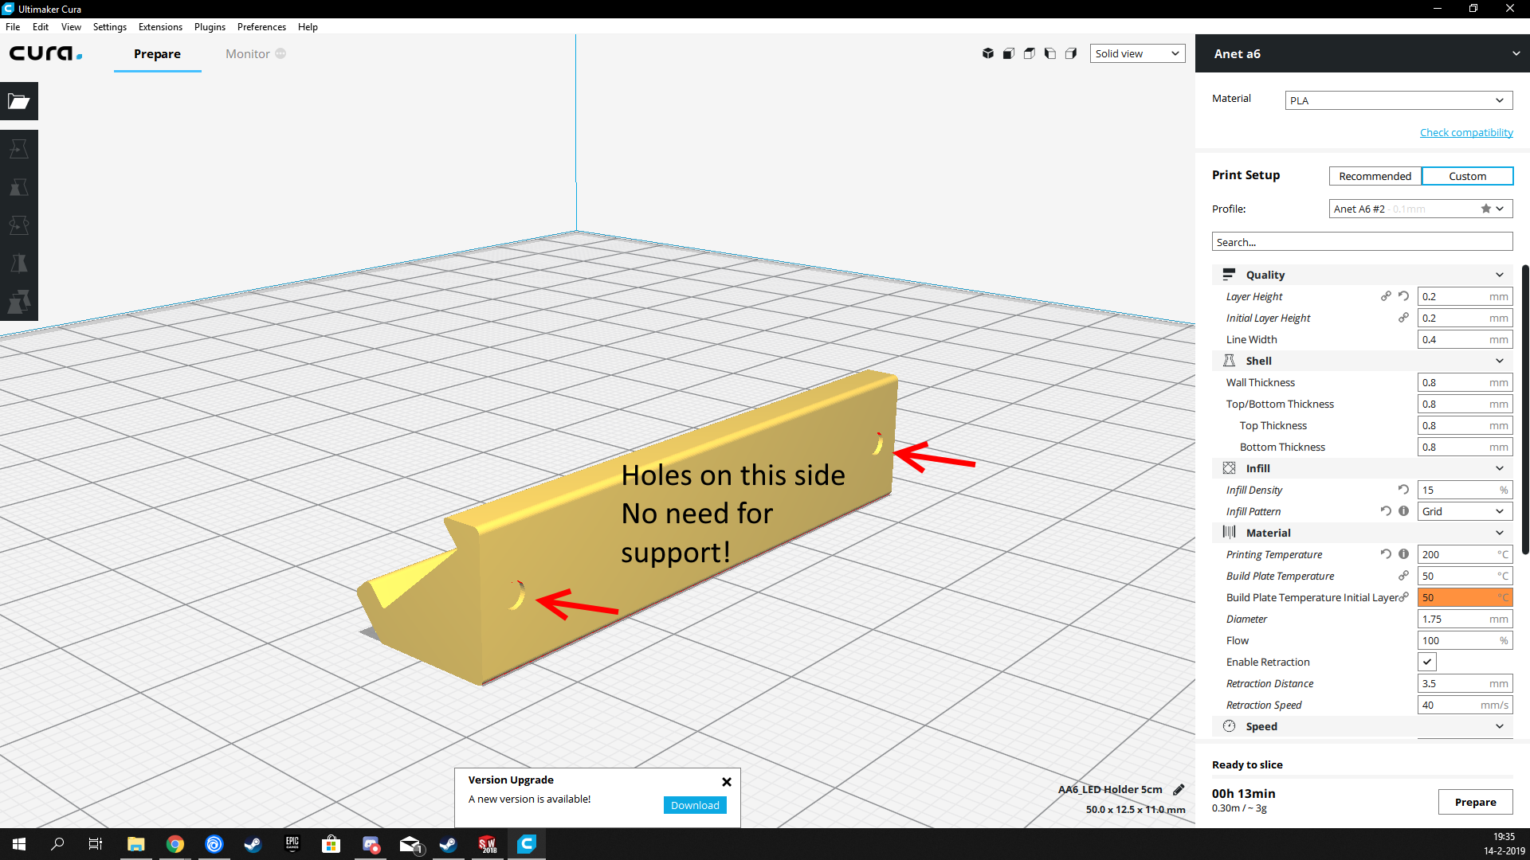
Task: Open Google Chrome from taskbar
Action: pyautogui.click(x=175, y=844)
